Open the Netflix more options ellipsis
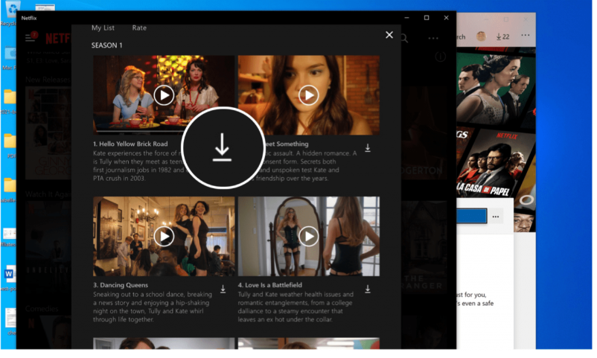The height and width of the screenshot is (358, 597). click(x=433, y=38)
